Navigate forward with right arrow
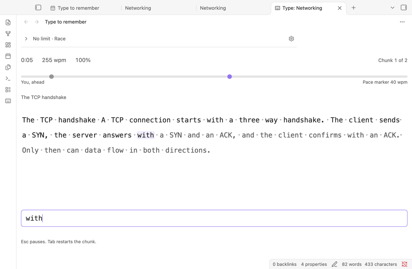 [x=37, y=22]
